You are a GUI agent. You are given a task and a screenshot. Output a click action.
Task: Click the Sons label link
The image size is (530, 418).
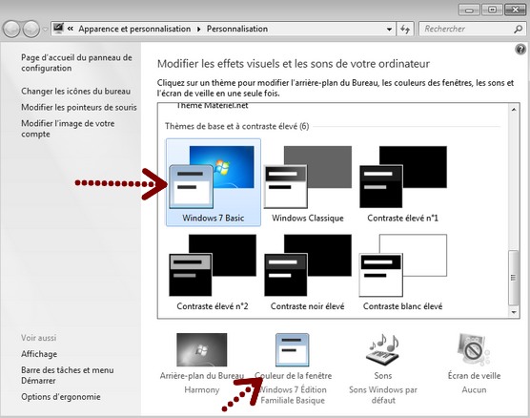[x=383, y=376]
